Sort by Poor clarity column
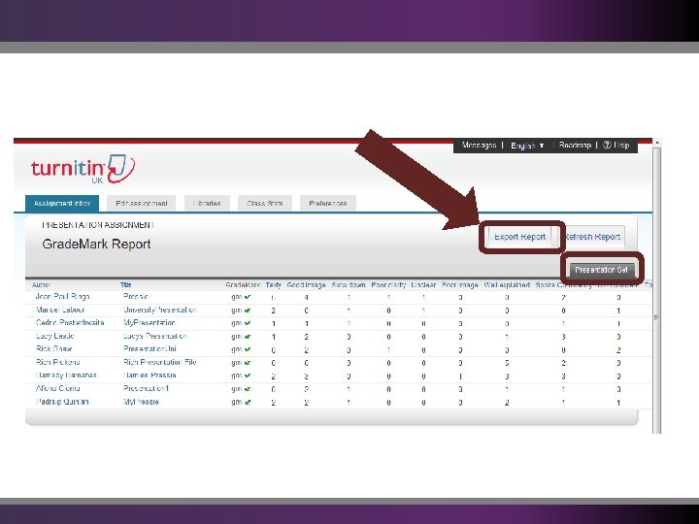The image size is (699, 524). (x=388, y=284)
